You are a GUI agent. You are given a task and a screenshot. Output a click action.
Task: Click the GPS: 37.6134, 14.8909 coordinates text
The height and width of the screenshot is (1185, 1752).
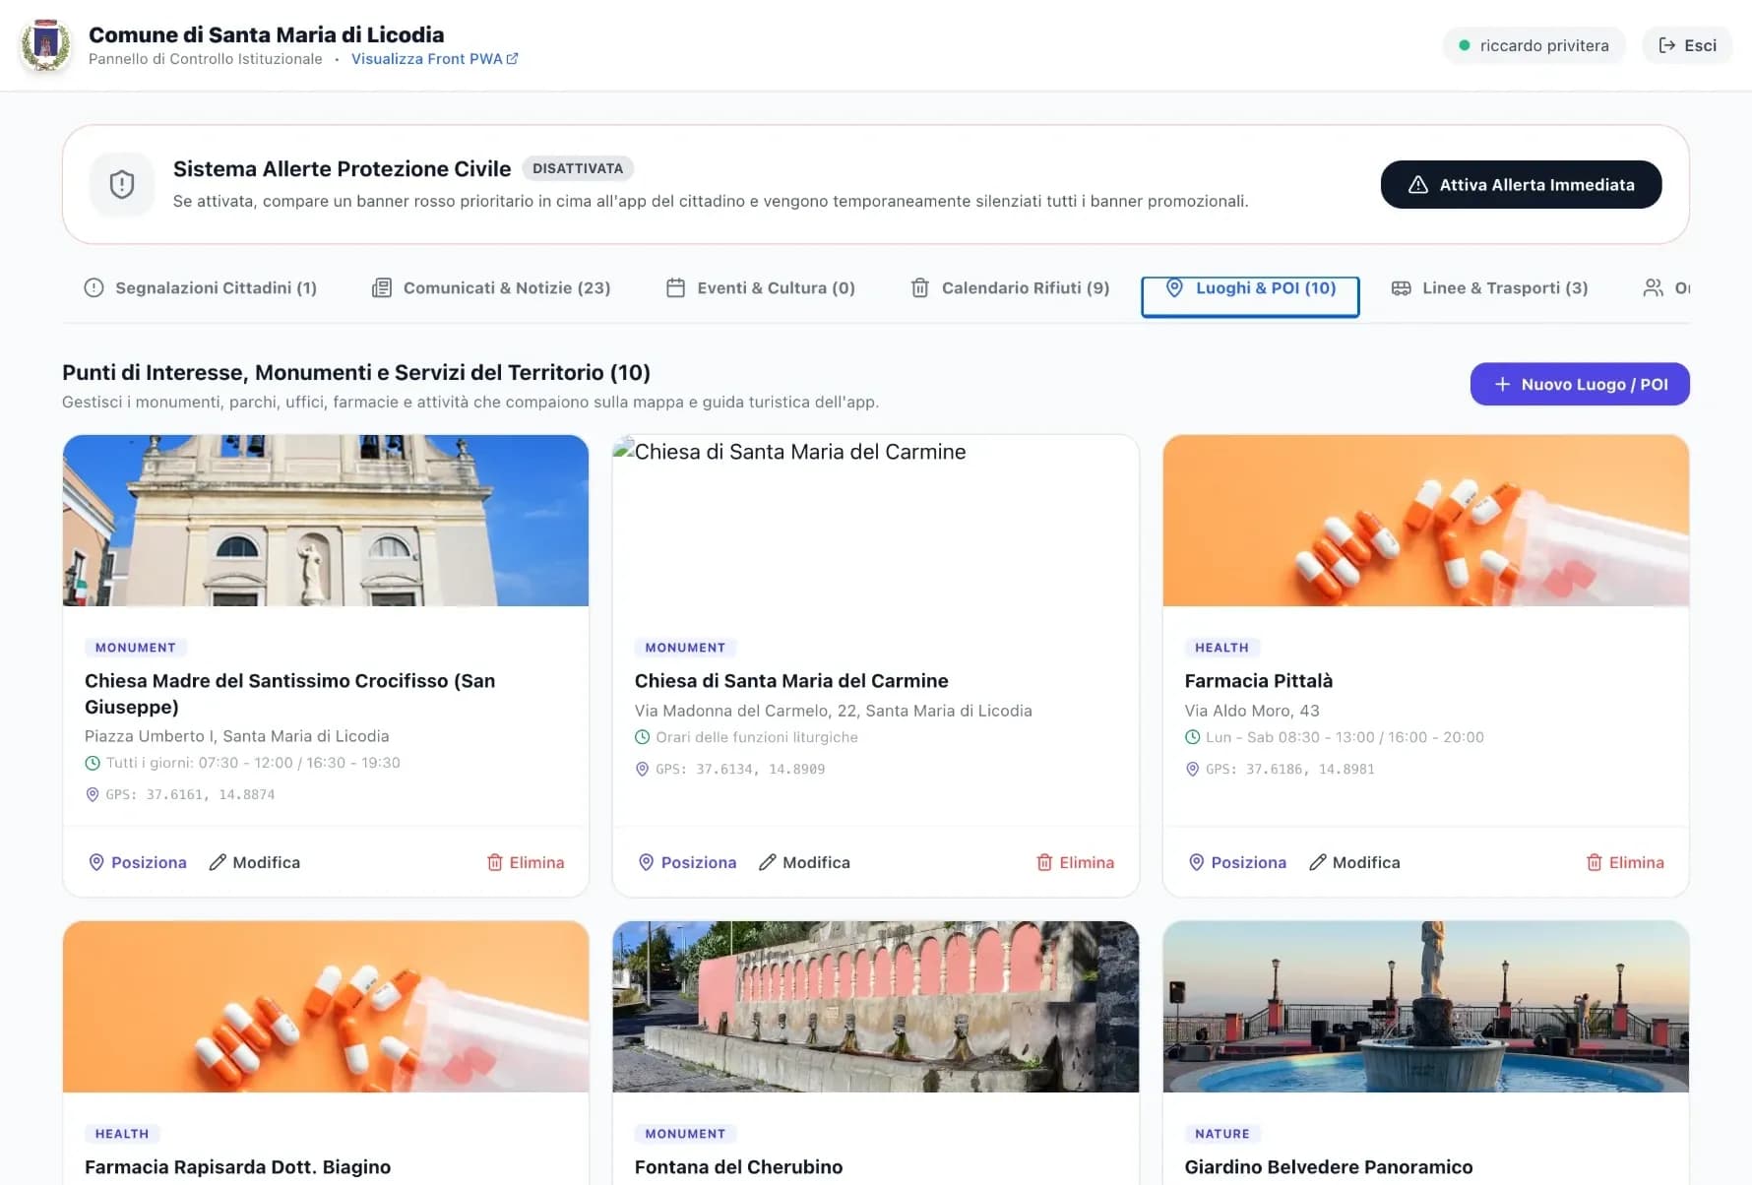(740, 769)
